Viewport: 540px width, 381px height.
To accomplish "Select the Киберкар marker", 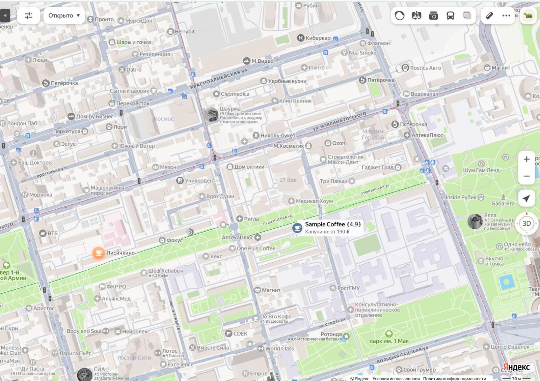I will (301, 38).
